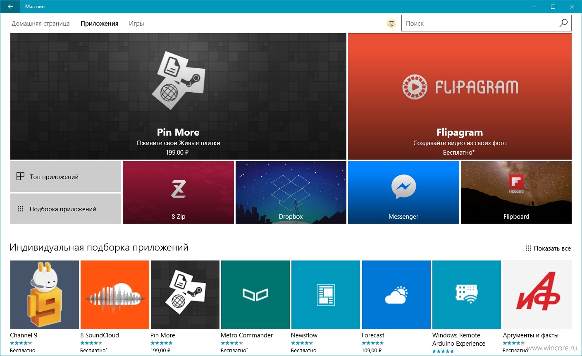
Task: Open Windows Remote Arduino Experience icon
Action: click(467, 295)
